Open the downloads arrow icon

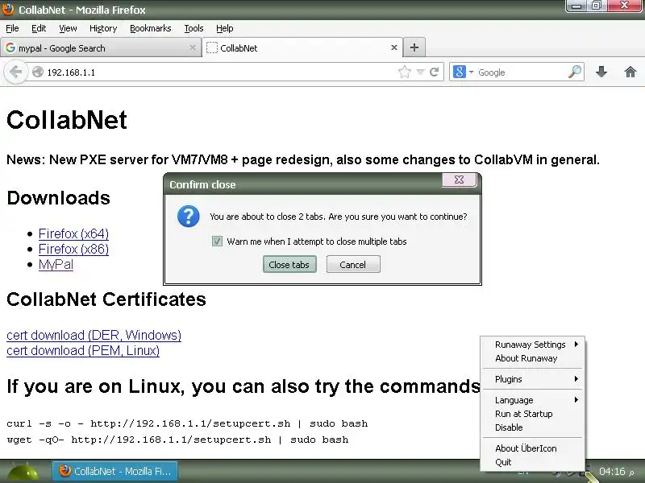coord(601,72)
